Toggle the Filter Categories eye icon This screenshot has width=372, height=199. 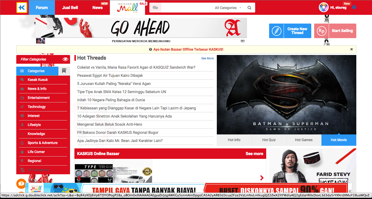pyautogui.click(x=65, y=59)
